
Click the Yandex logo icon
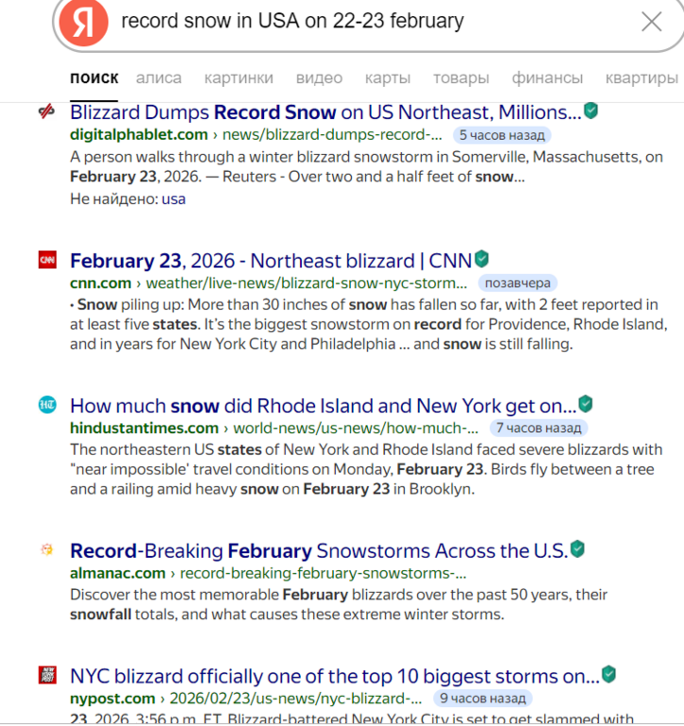(x=83, y=22)
